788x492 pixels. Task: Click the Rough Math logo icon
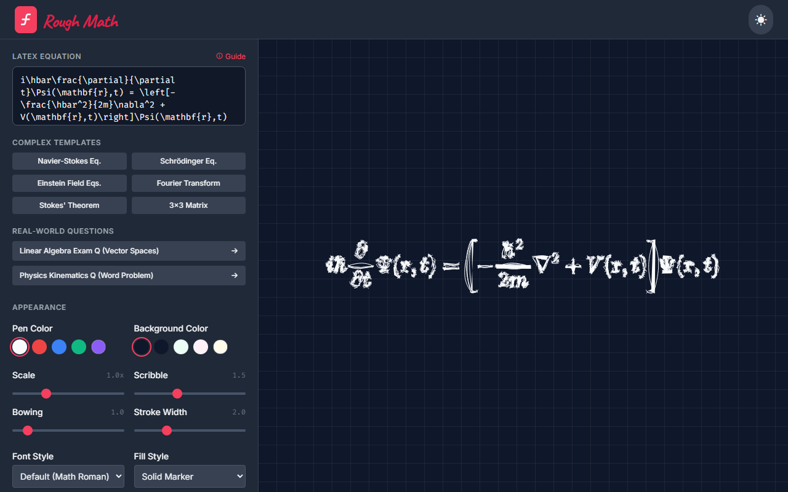[x=26, y=20]
